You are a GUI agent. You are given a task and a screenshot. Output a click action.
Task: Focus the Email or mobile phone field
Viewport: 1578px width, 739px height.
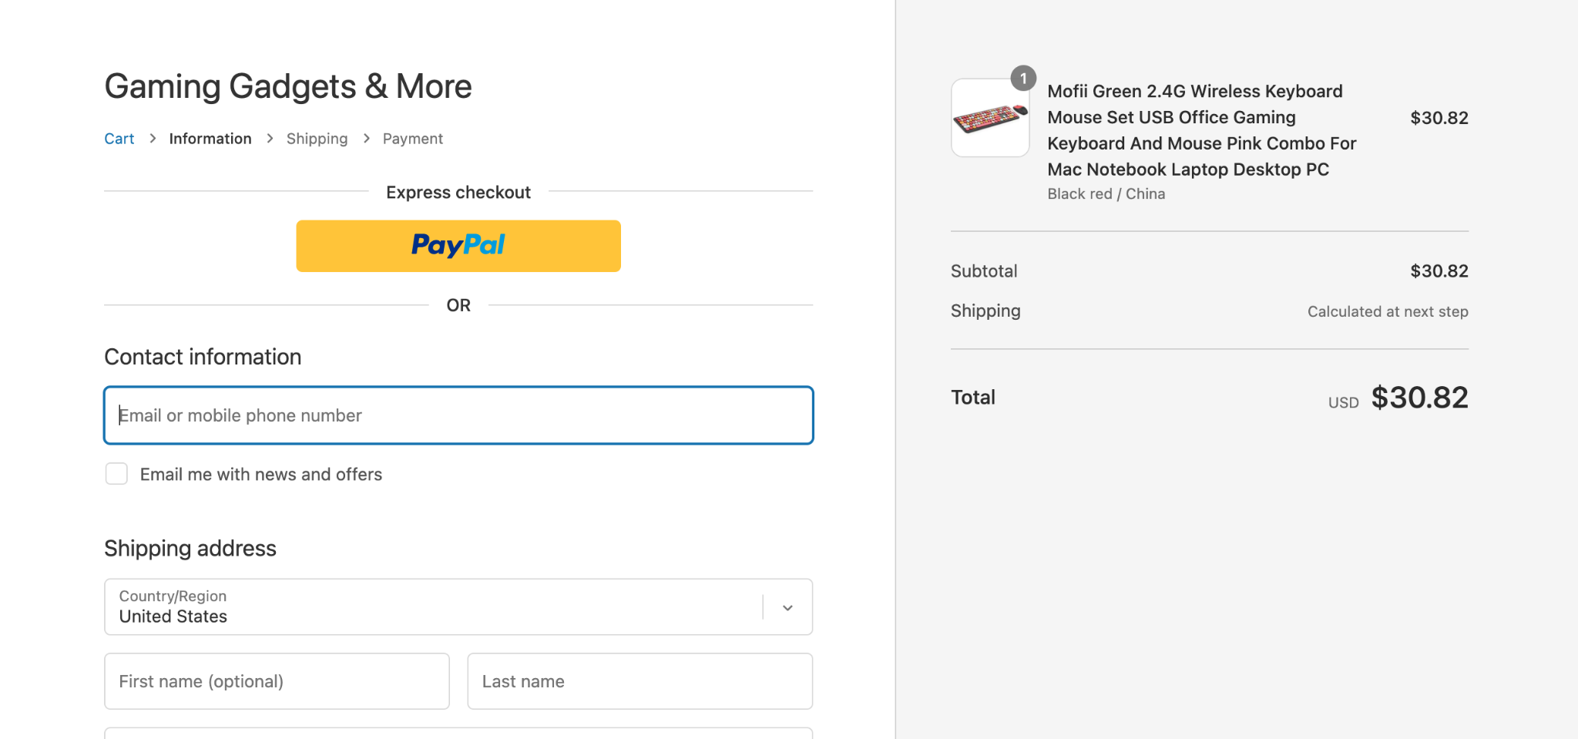pos(458,415)
